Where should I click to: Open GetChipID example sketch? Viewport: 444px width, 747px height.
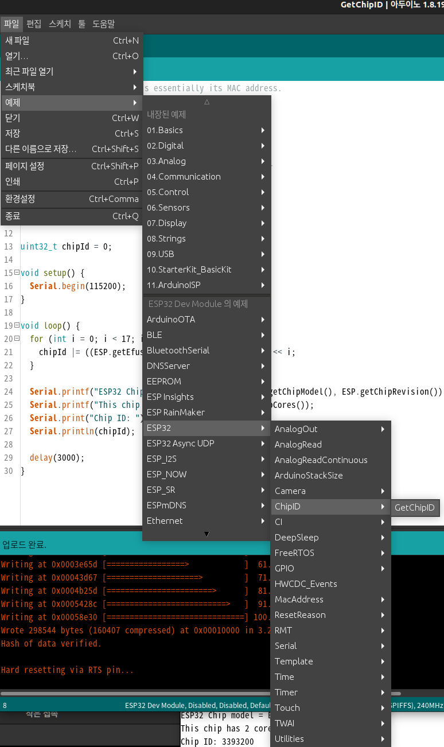[x=415, y=508]
